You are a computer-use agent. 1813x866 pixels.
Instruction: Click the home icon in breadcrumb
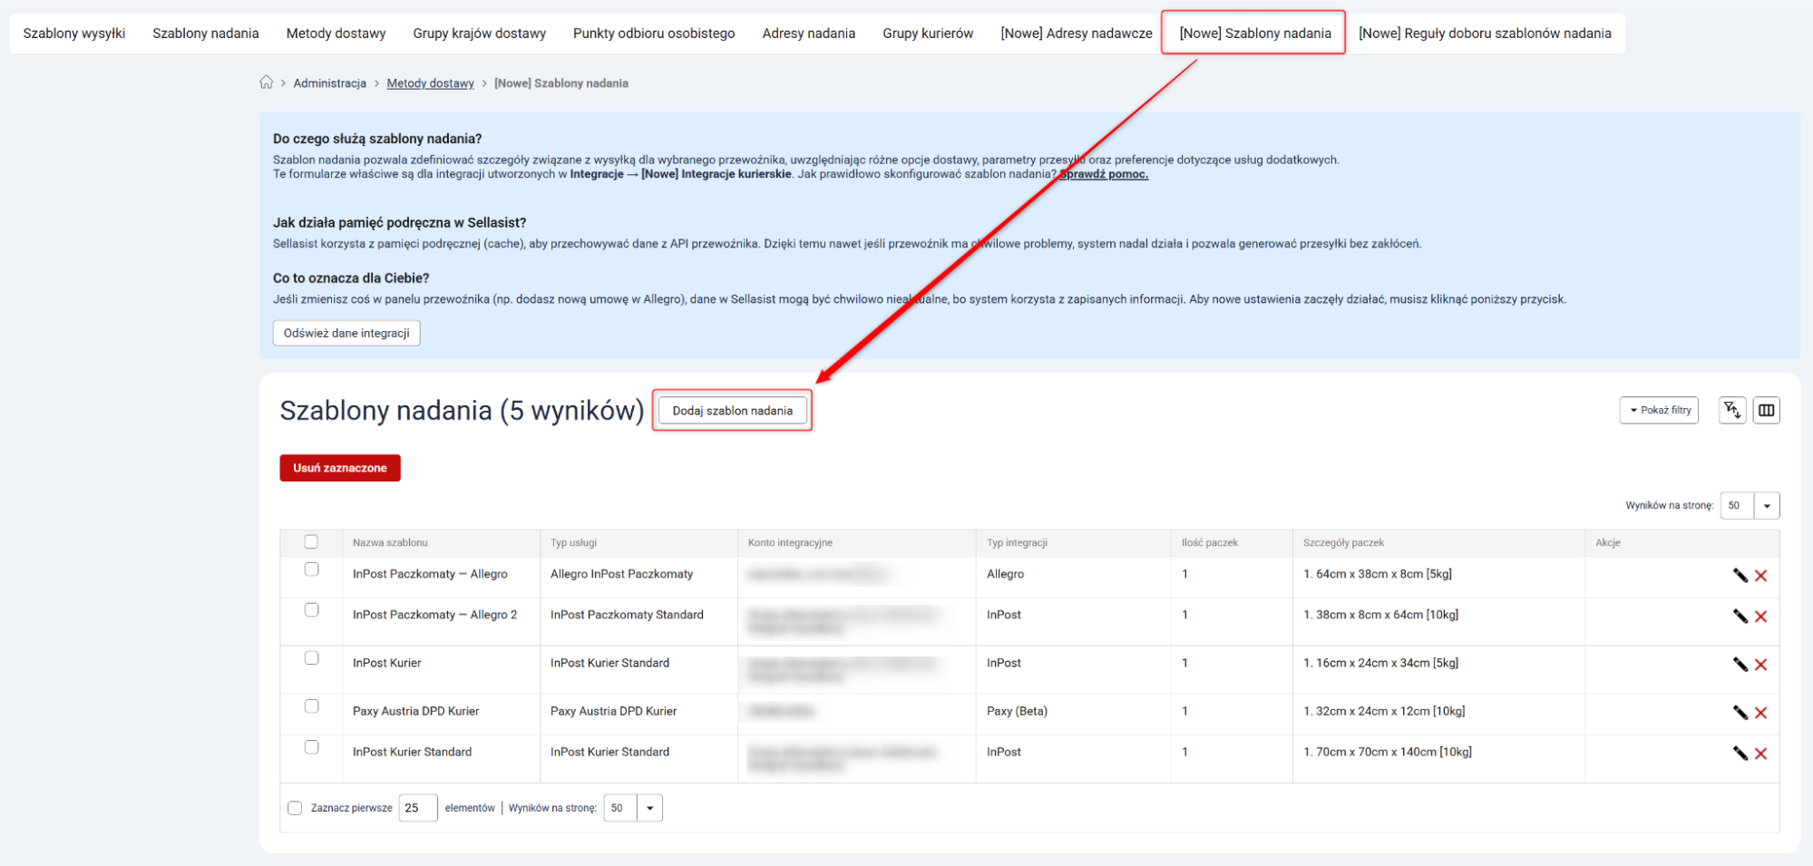(x=266, y=83)
